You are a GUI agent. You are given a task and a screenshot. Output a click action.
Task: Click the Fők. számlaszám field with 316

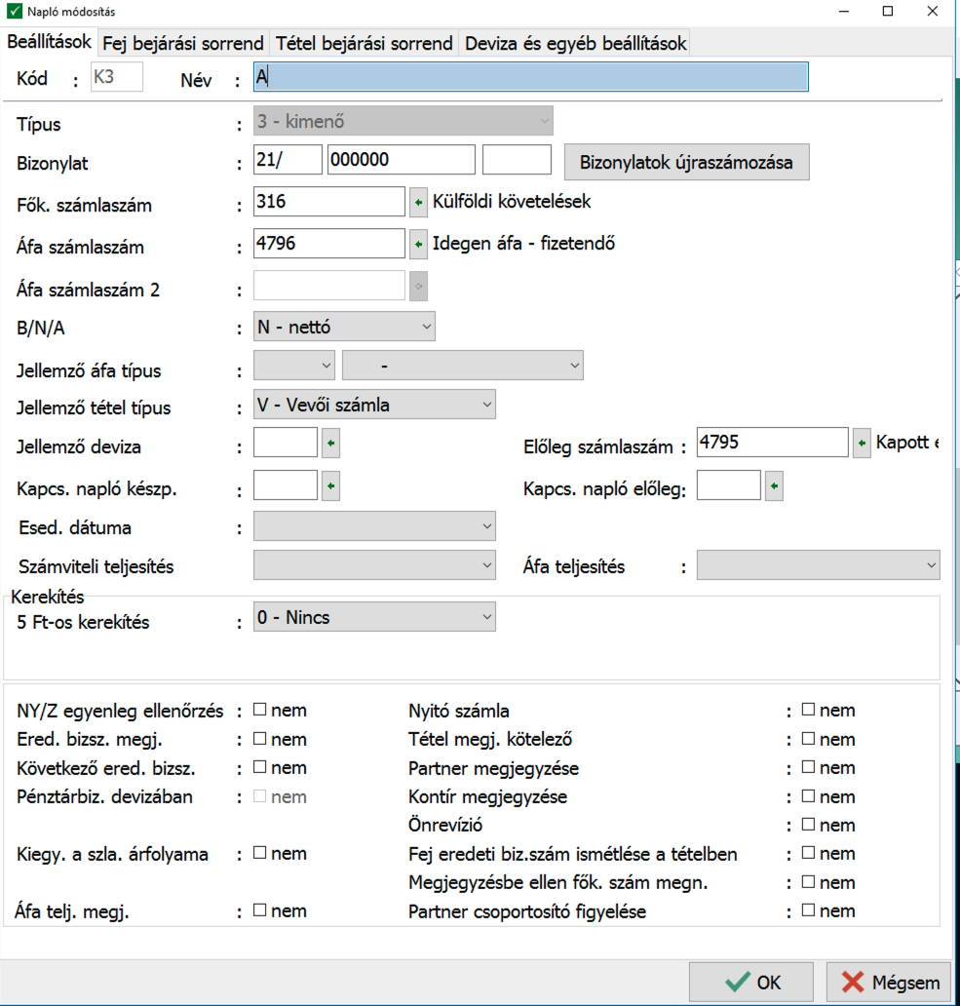point(329,202)
